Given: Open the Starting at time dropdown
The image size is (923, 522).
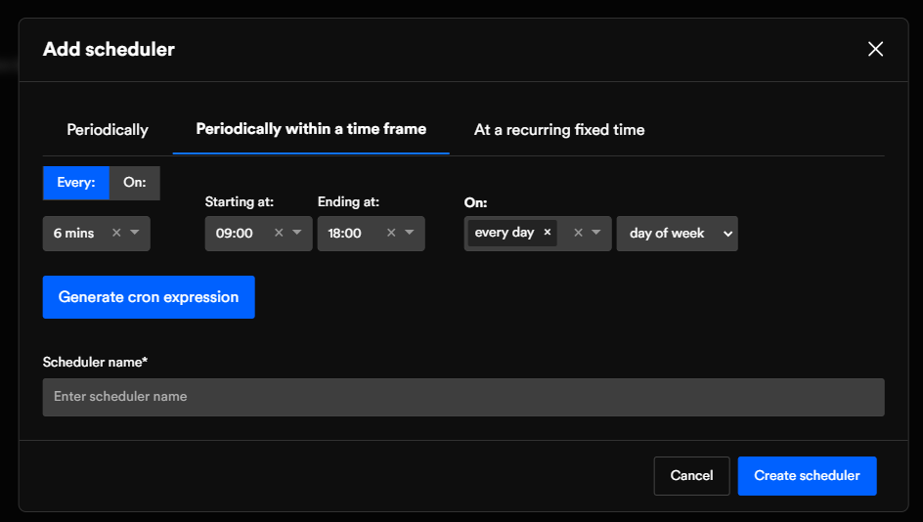Looking at the screenshot, I should coord(297,233).
